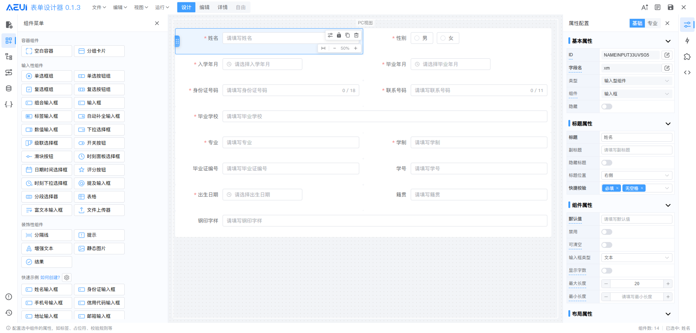Collapse the 标题属性 section
Screen dimensions: 696x333
668,124
